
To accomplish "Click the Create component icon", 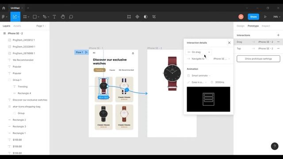I will click(x=138, y=17).
